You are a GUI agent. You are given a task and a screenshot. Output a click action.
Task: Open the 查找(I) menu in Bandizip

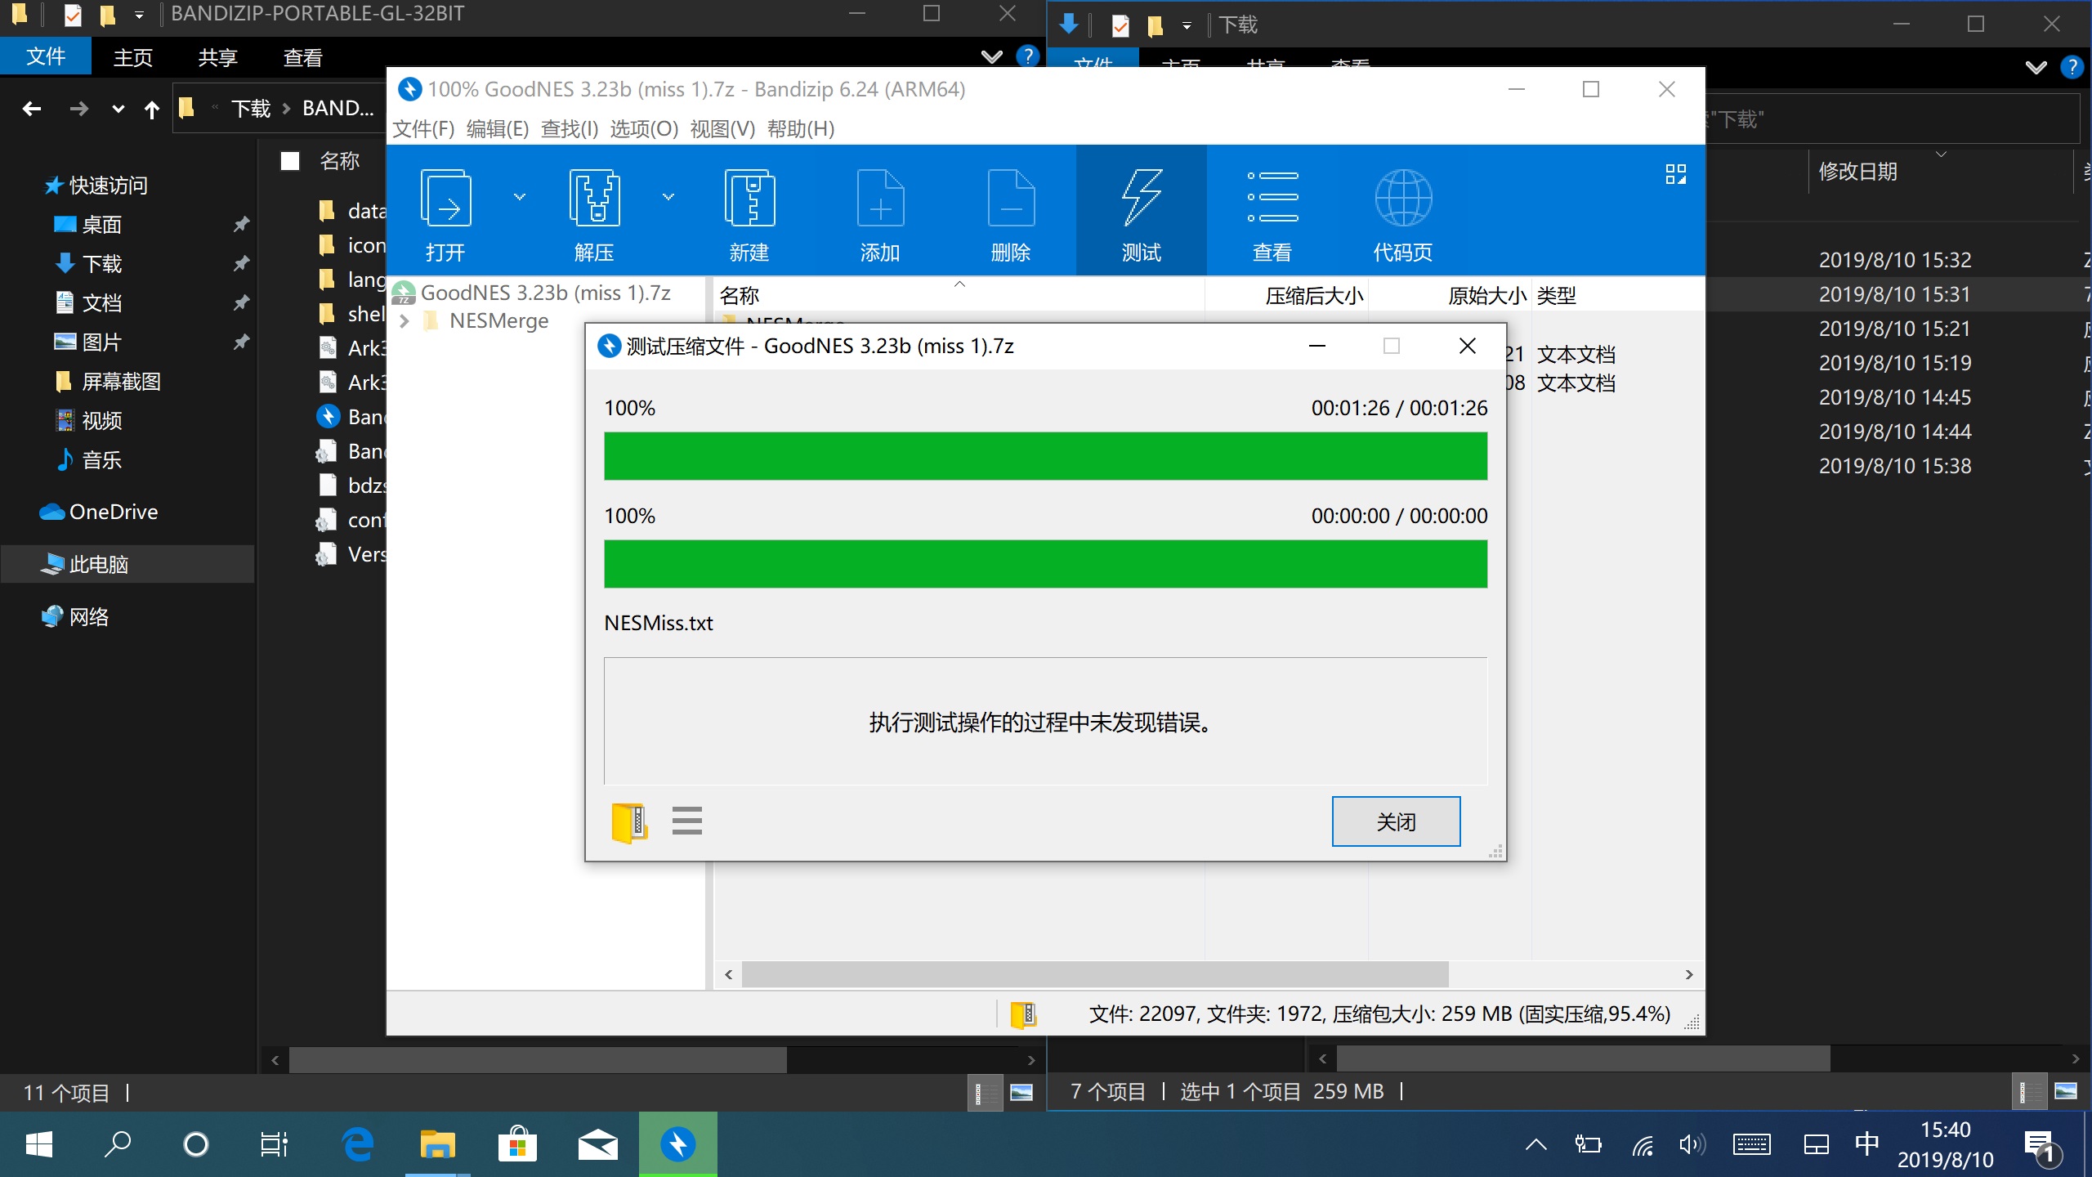coord(570,129)
